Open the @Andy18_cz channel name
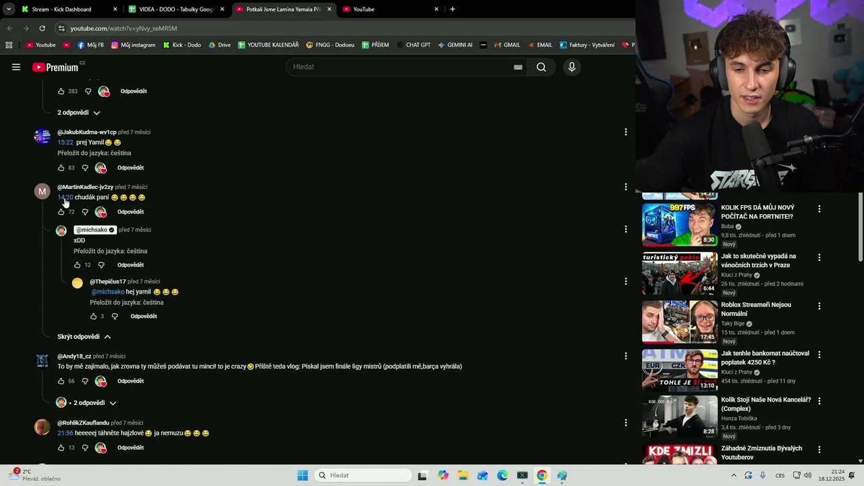 point(74,356)
